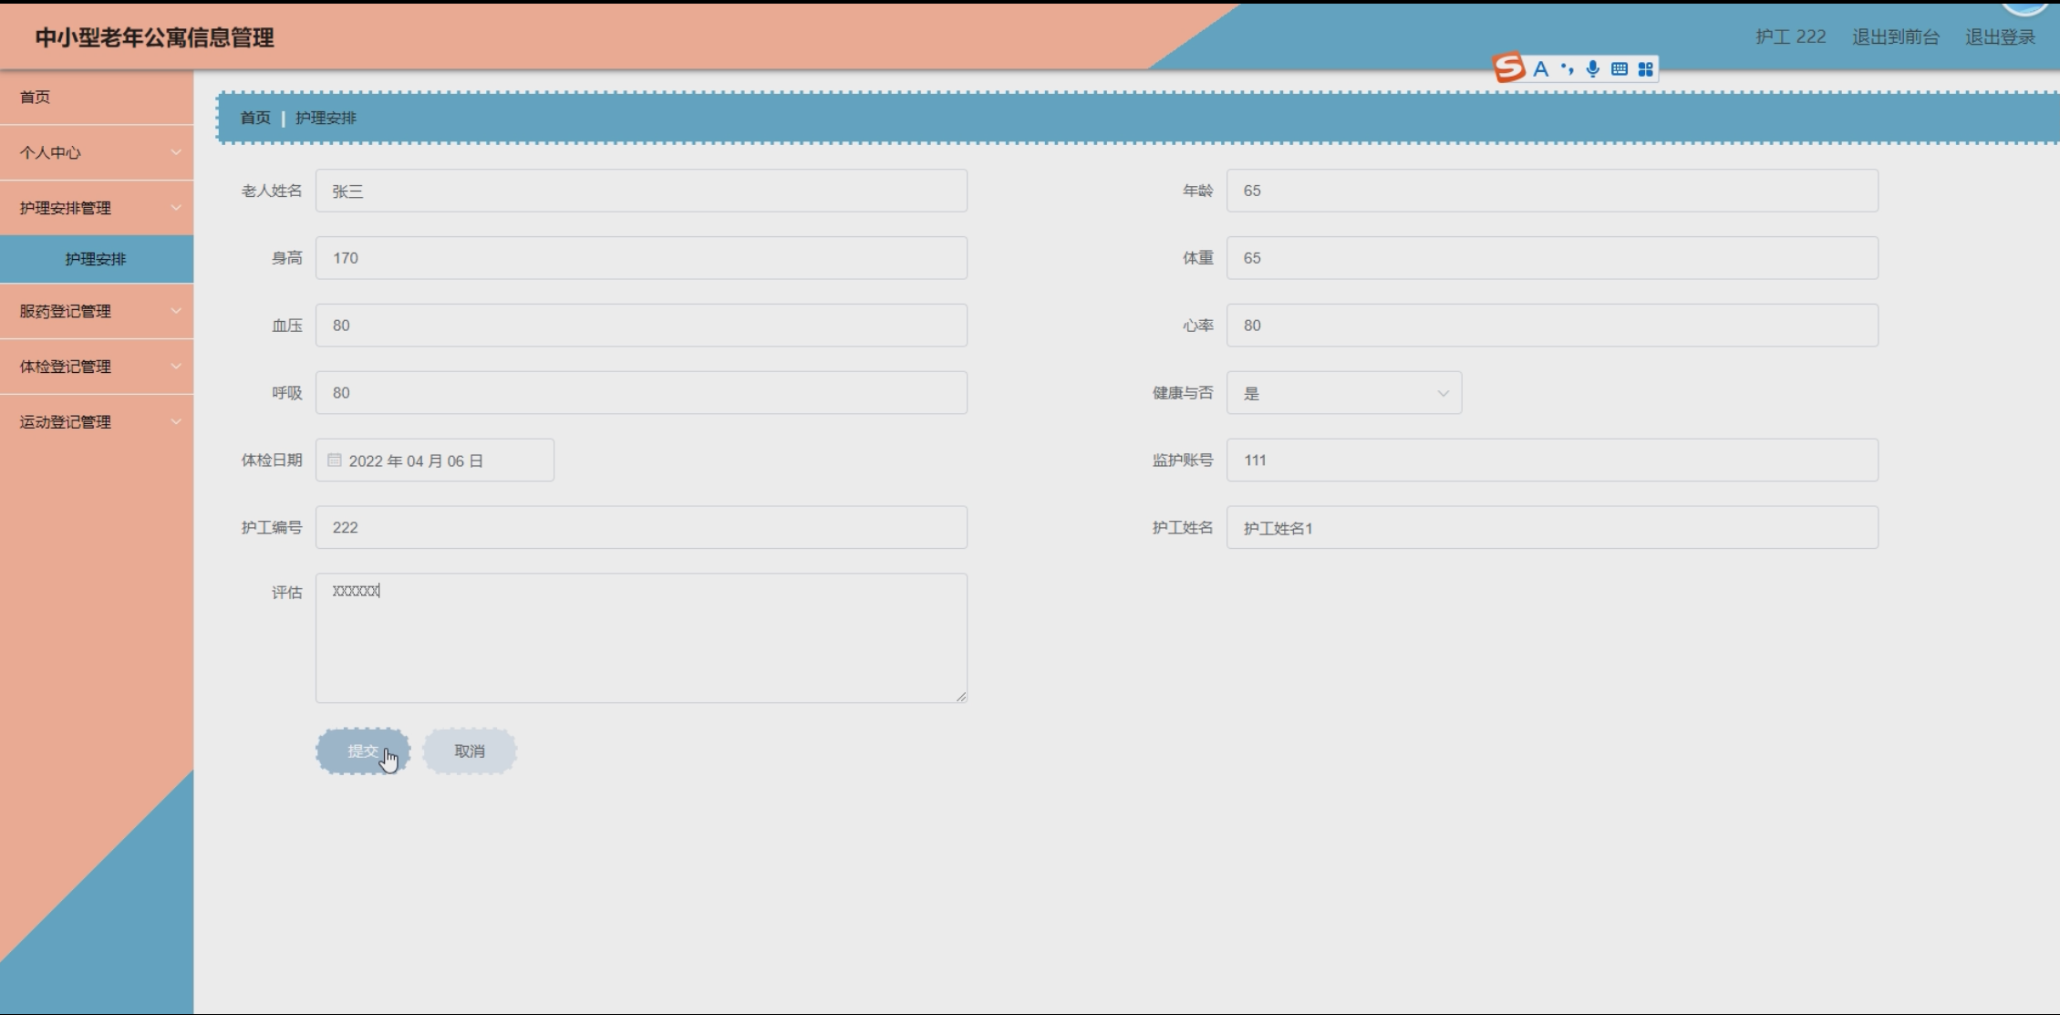Click the Sogou microphone voice input icon
2060x1015 pixels.
click(x=1592, y=69)
